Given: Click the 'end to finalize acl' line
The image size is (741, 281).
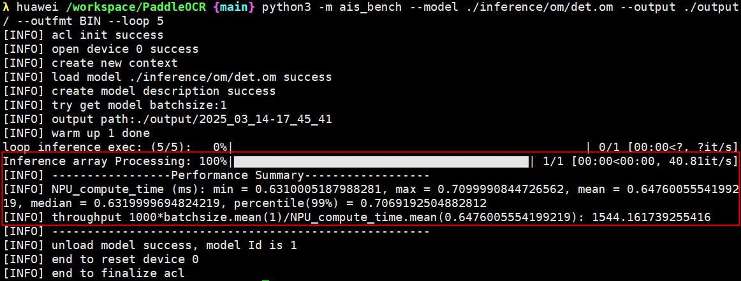Looking at the screenshot, I should [x=117, y=273].
